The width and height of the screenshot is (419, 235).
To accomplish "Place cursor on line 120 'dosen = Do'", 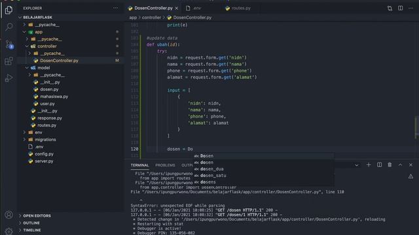I will [x=180, y=149].
